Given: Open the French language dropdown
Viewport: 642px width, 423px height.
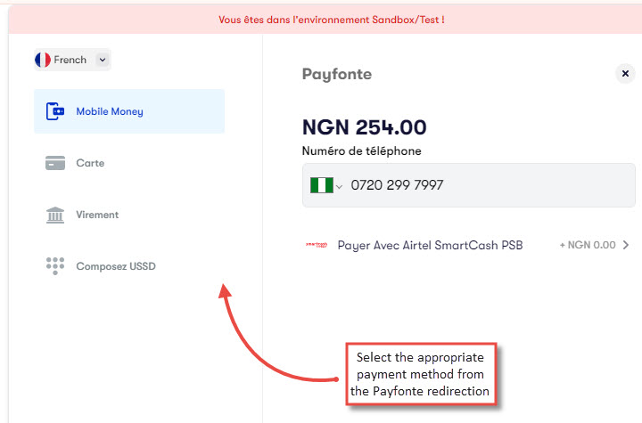Looking at the screenshot, I should [x=72, y=60].
